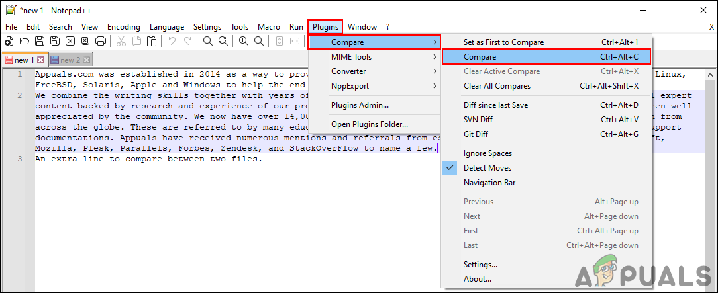Click the Paste clipboard icon
Viewport: 718px width, 293px height.
point(152,42)
